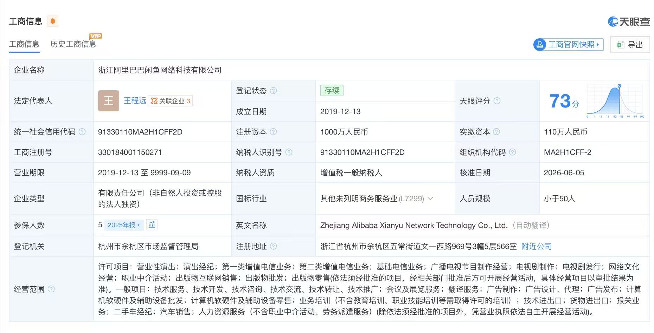Open the trend chart icon beside 2025年报
Image resolution: width=654 pixels, height=333 pixels.
click(152, 225)
